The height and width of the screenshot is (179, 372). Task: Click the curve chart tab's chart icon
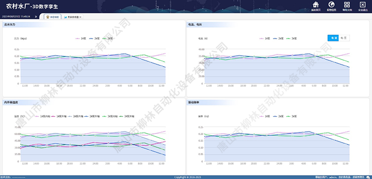pyautogui.click(x=65, y=17)
